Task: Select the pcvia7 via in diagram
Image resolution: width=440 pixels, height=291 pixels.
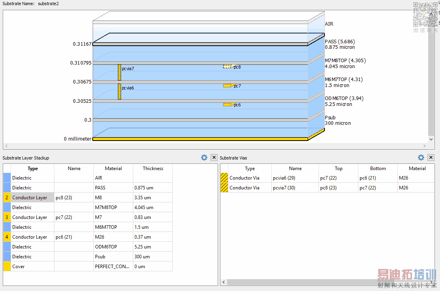Action: pyautogui.click(x=119, y=72)
